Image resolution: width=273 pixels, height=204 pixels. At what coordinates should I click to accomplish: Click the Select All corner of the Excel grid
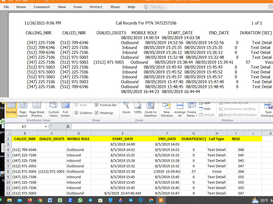pos(8,133)
